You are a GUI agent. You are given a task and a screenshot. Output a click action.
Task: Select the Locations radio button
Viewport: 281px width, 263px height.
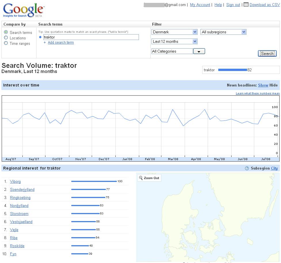tap(6, 38)
